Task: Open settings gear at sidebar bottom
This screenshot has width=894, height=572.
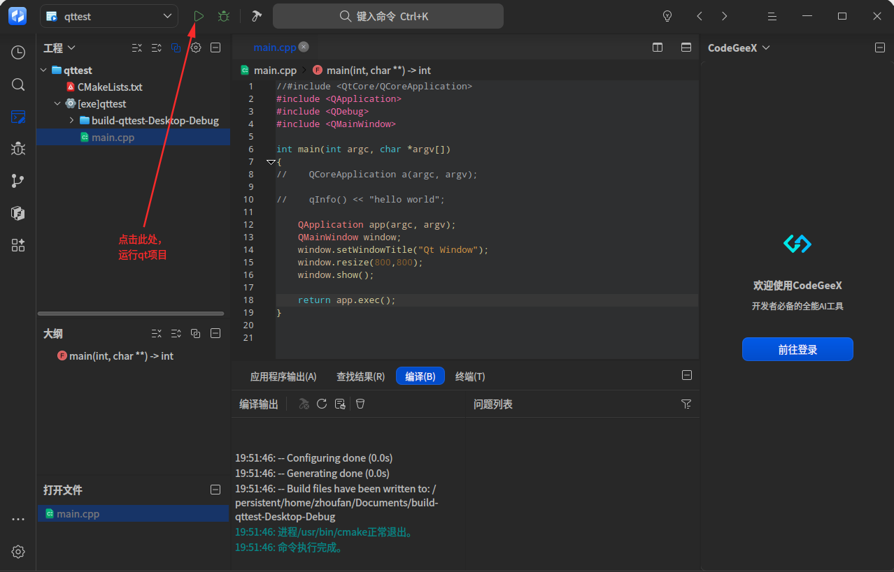Action: [18, 552]
